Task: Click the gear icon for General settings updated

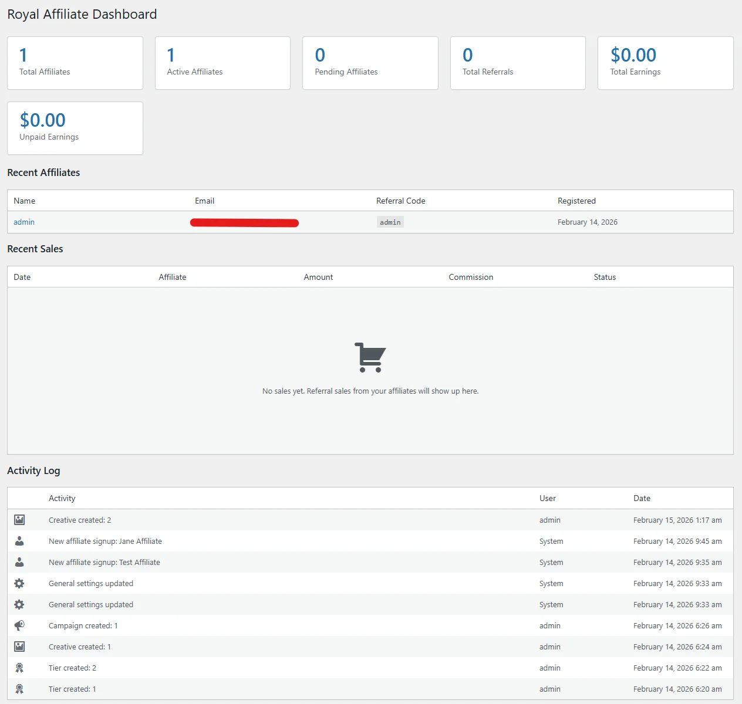Action: point(19,583)
